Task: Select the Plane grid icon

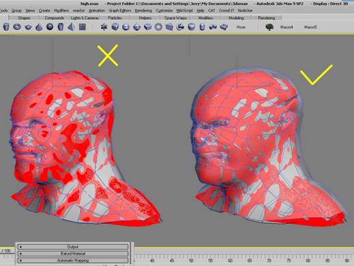Action: 83,27
